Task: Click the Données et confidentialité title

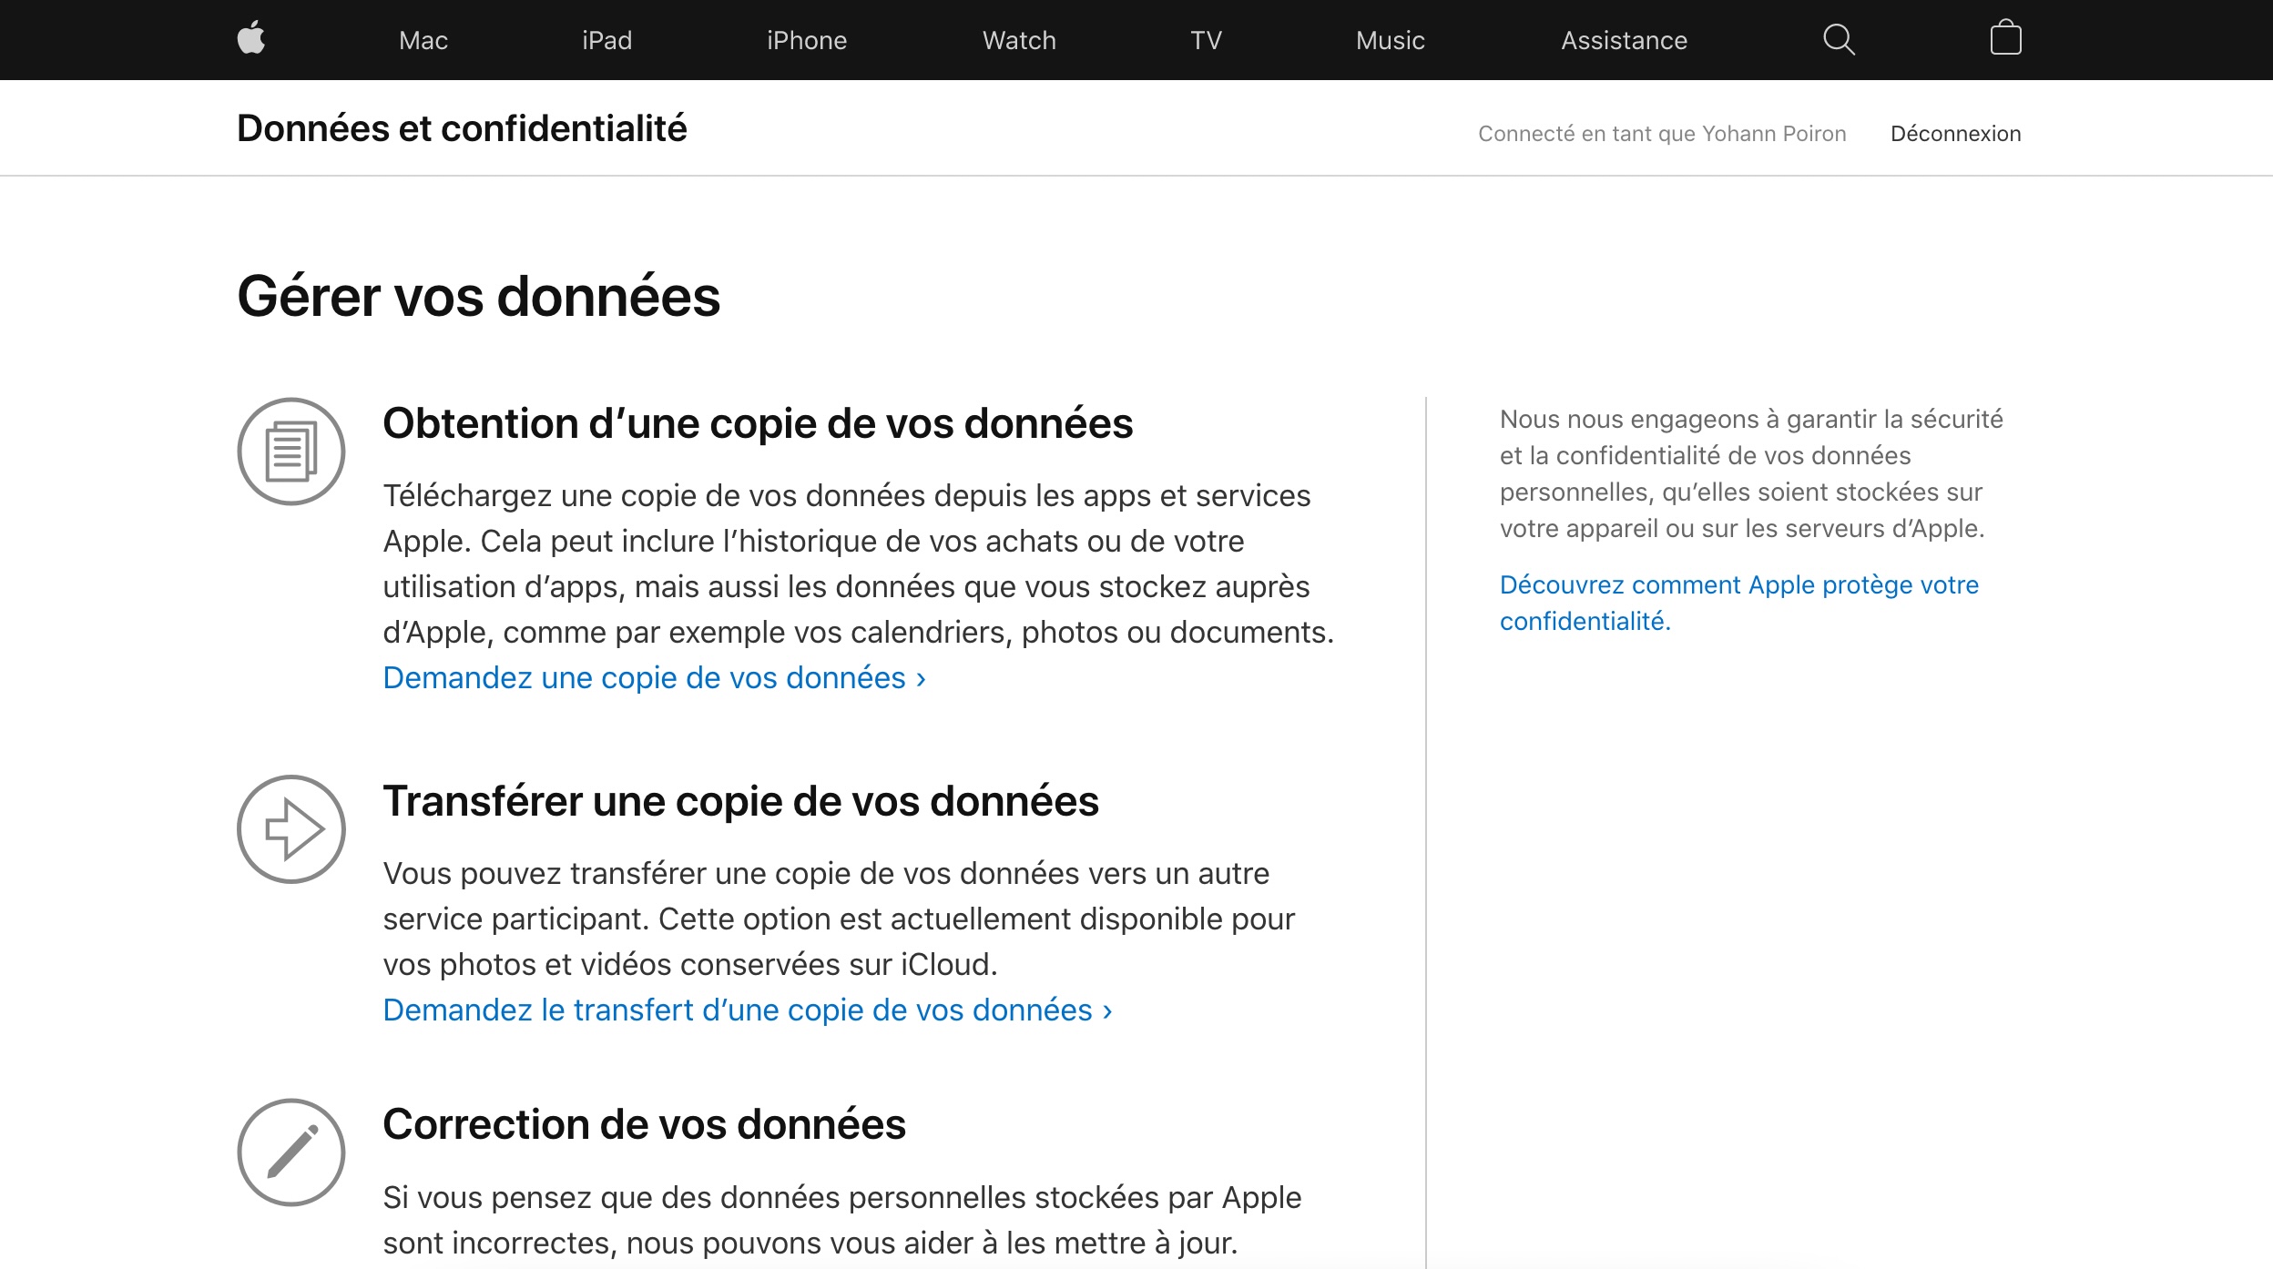Action: click(x=462, y=128)
